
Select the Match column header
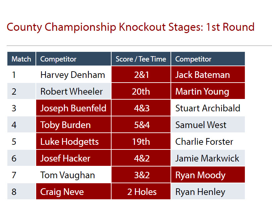pyautogui.click(x=21, y=59)
